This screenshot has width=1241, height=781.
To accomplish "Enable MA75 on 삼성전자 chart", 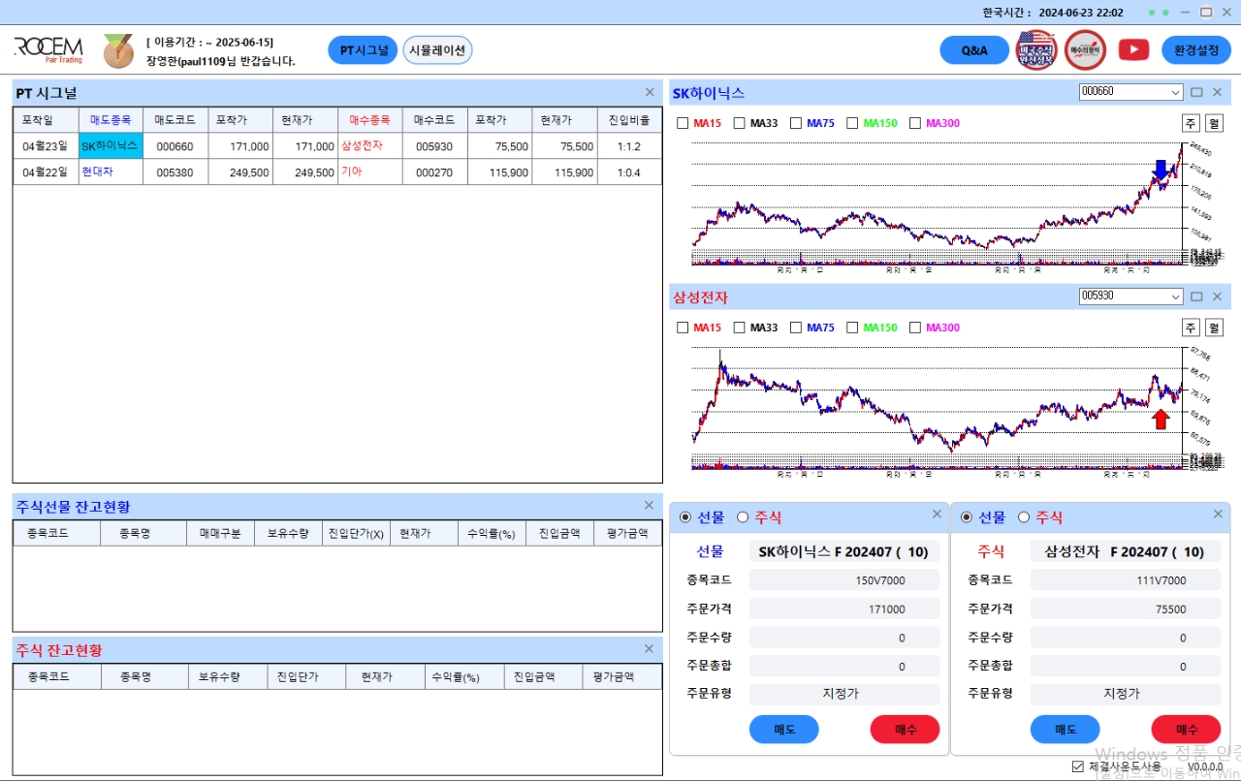I will coord(796,328).
